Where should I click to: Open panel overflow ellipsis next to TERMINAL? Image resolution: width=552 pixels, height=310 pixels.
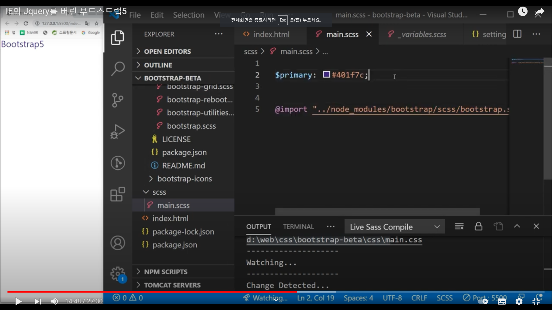pos(331,226)
